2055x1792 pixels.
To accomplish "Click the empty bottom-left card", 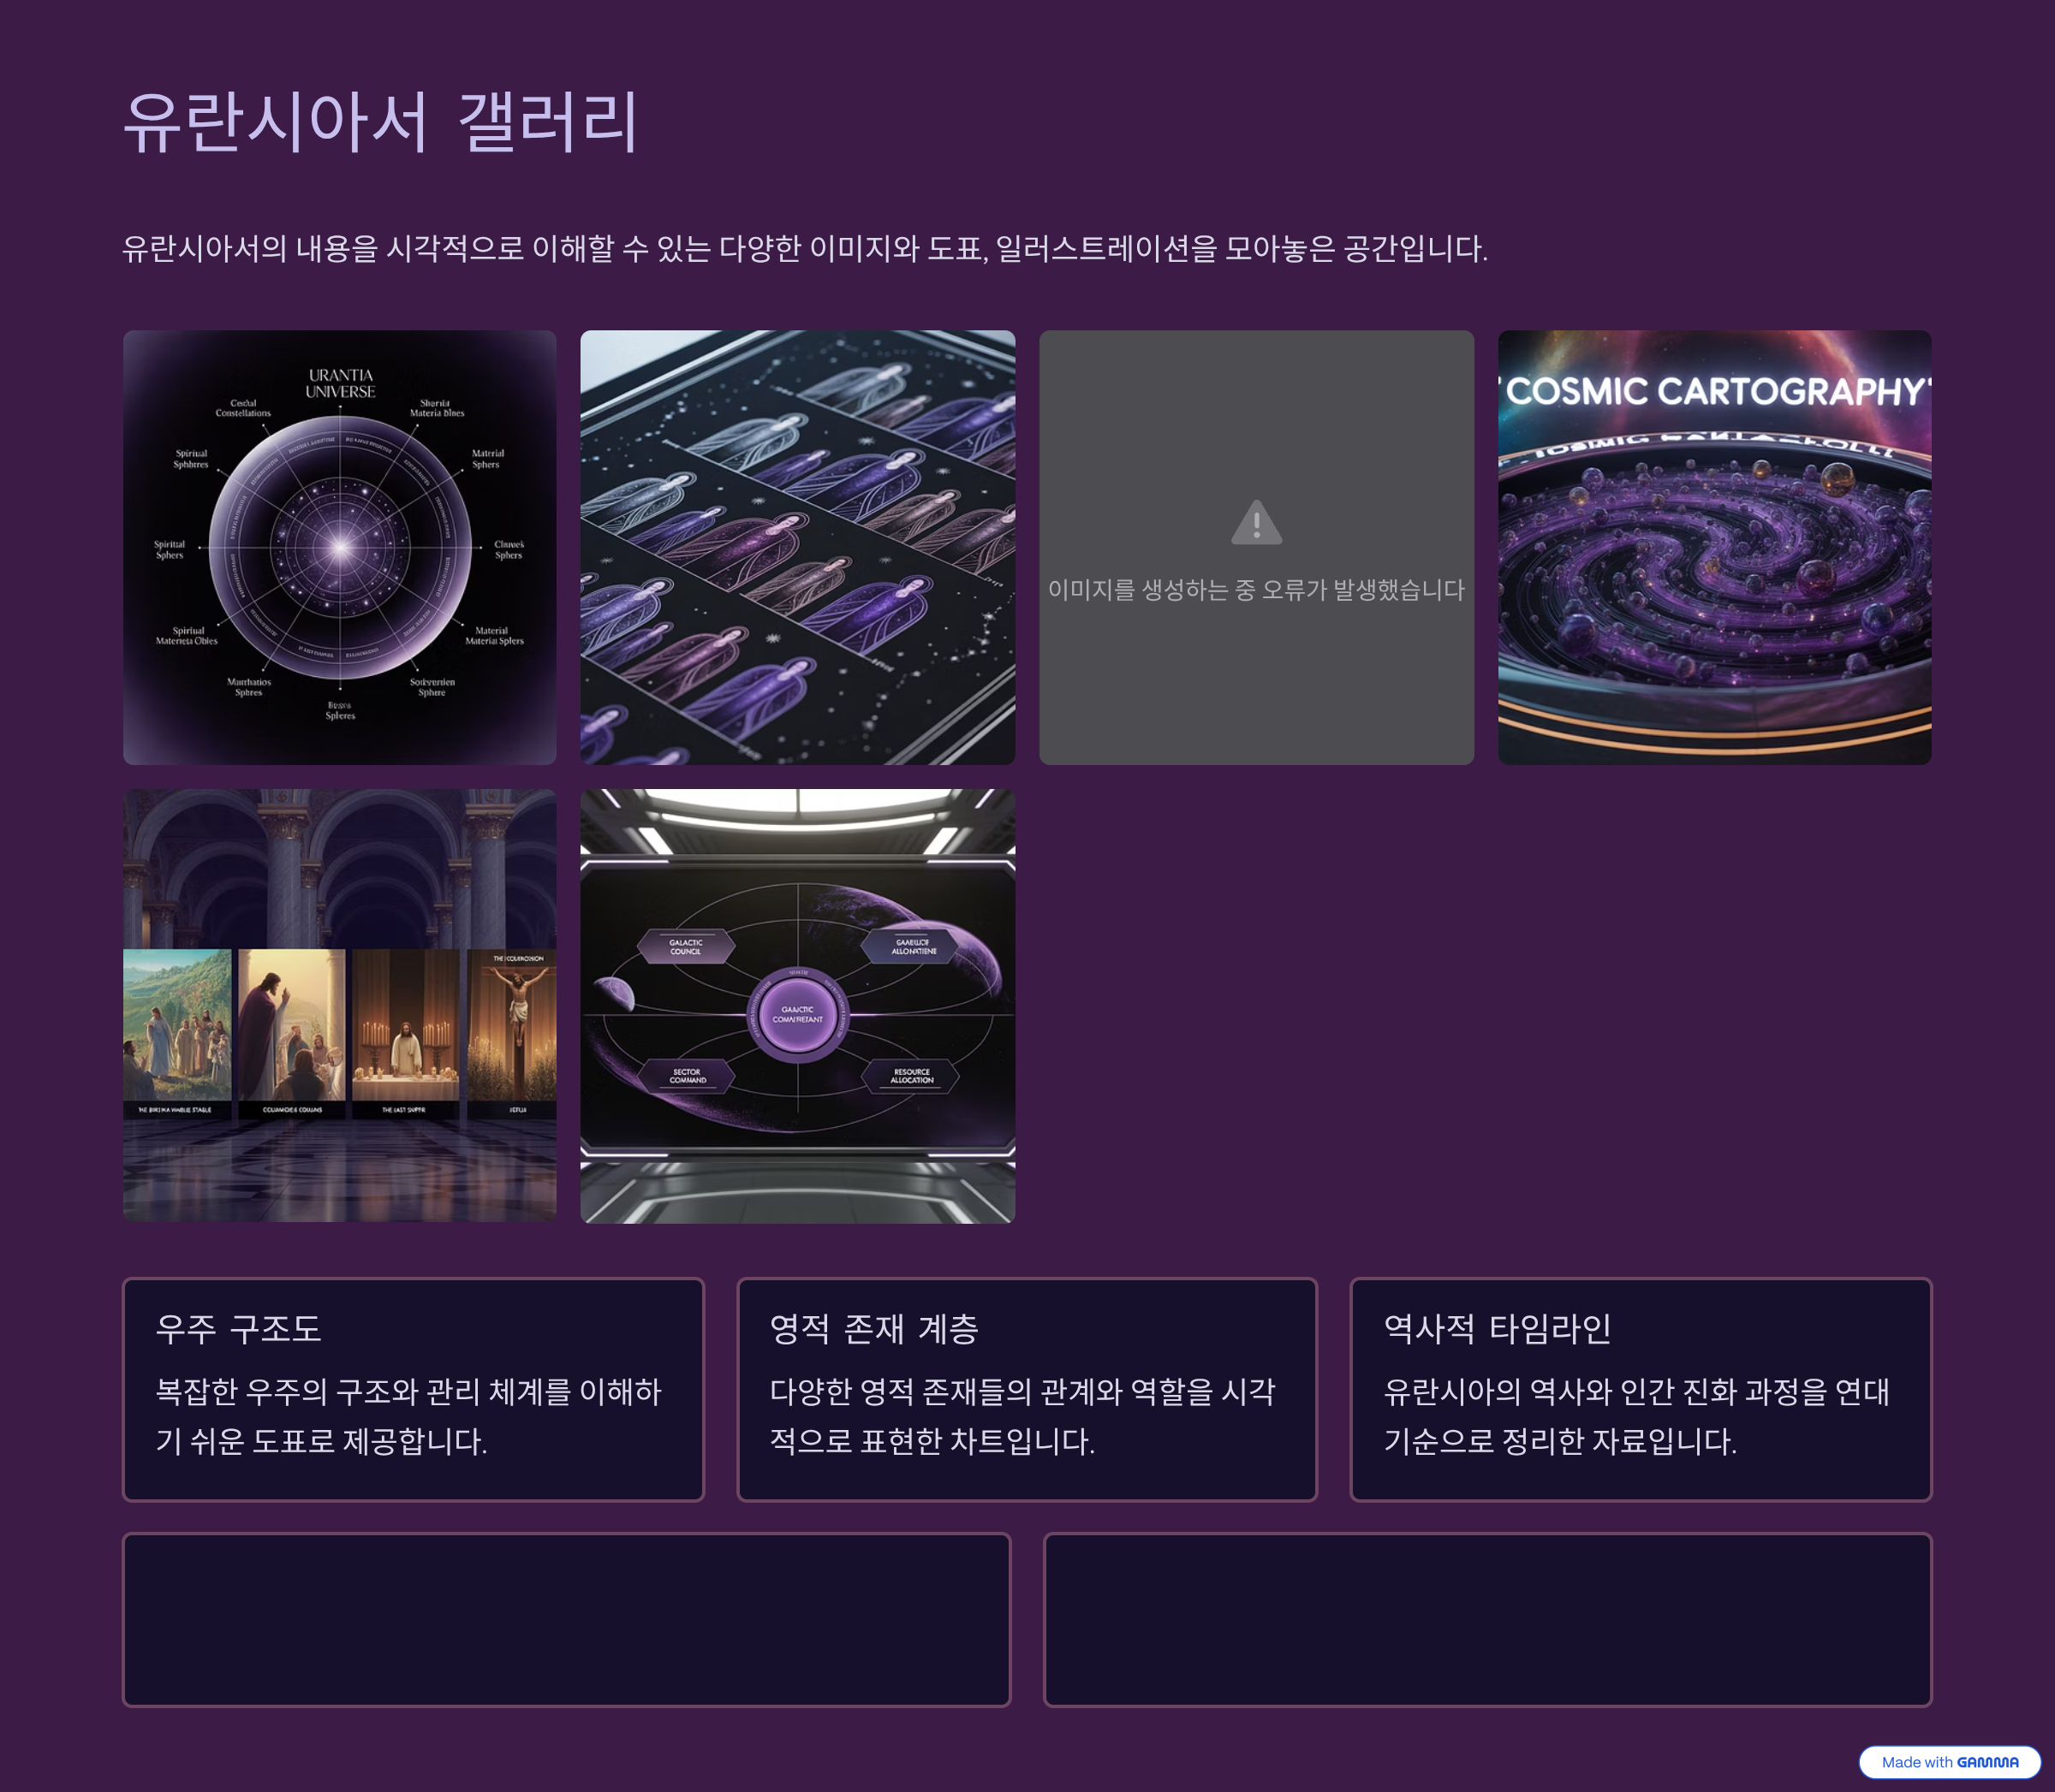I will [x=566, y=1619].
